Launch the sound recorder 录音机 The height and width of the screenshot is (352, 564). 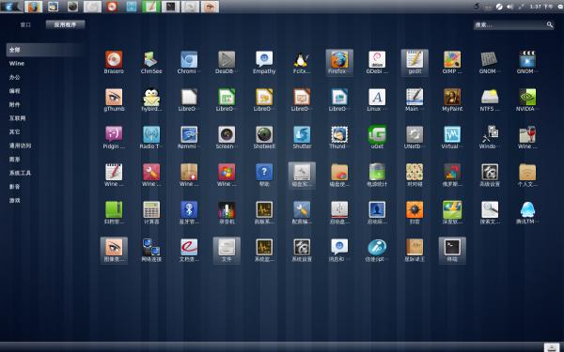coord(227,213)
